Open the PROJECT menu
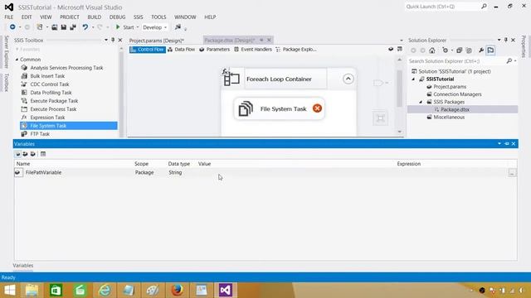This screenshot has height=298, width=531. pyautogui.click(x=70, y=17)
